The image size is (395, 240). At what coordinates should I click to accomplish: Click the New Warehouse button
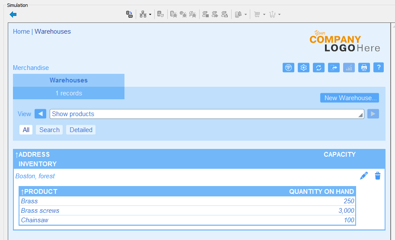[x=349, y=98]
